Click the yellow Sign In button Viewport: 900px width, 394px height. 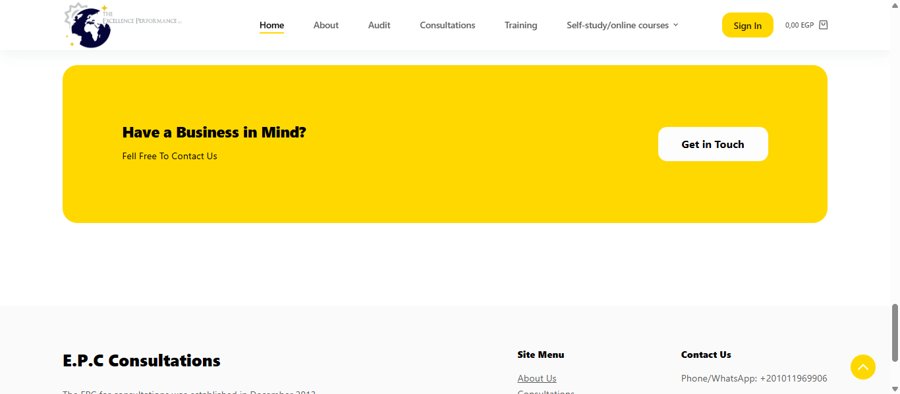[x=747, y=25]
